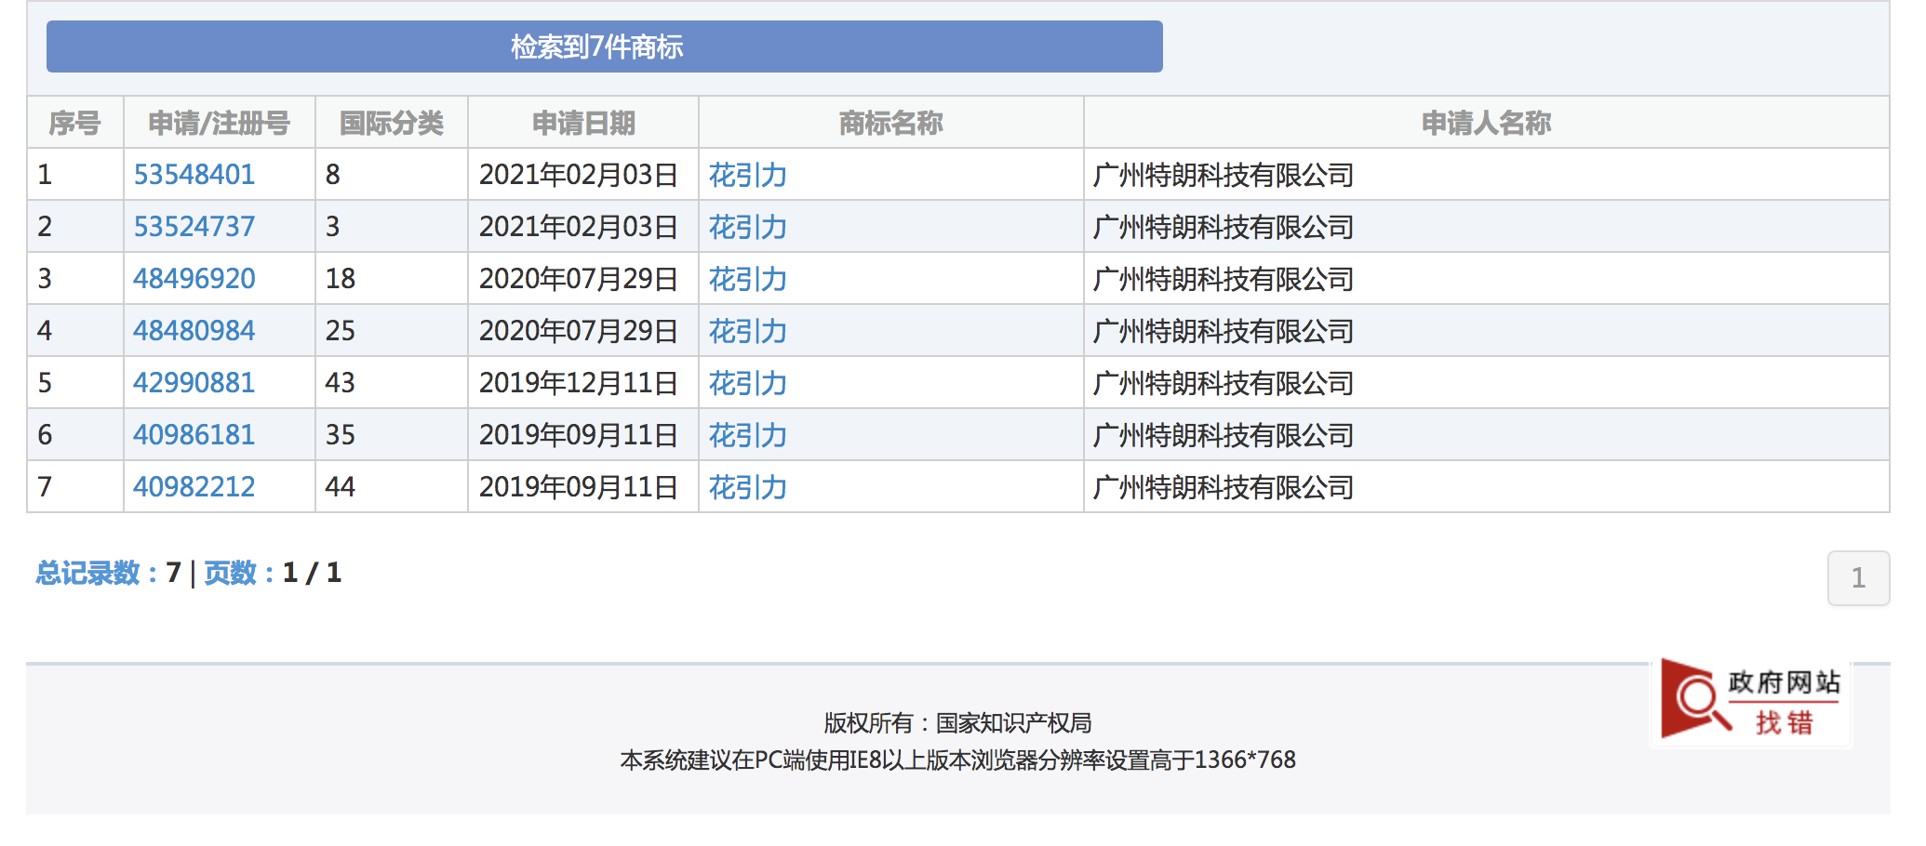Select class 18 cell in row 3

(392, 279)
